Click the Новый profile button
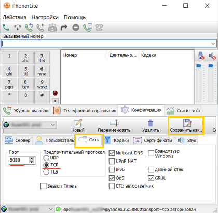This screenshot has width=218, height=213. [x=78, y=126]
